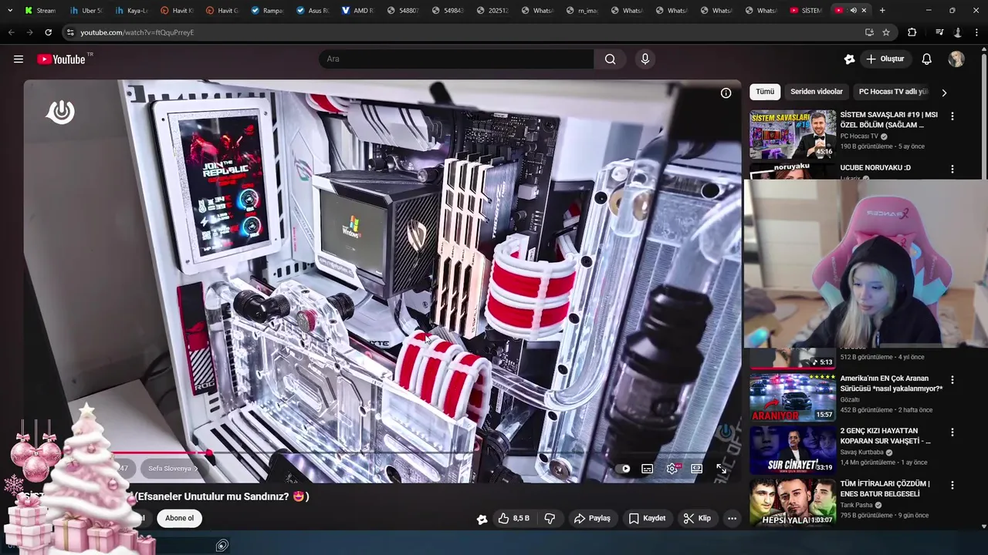Select PC Hocası TV adlı chip
The height and width of the screenshot is (555, 988).
click(893, 92)
